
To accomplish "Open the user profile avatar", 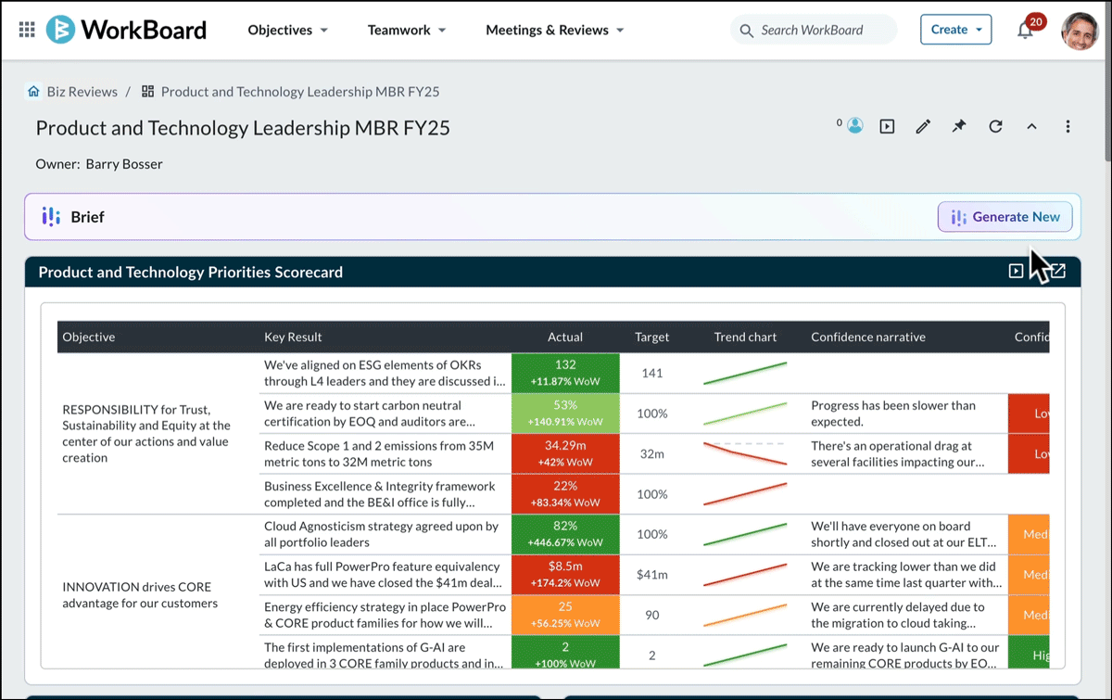I will [1080, 30].
